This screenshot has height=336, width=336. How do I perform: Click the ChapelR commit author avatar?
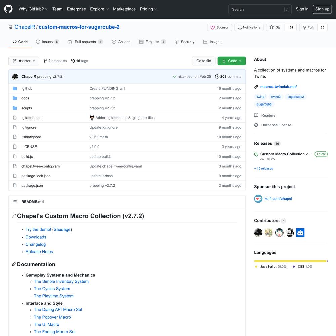15,77
